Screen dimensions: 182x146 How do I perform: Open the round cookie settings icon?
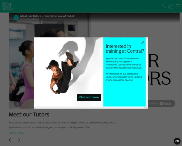[177, 141]
